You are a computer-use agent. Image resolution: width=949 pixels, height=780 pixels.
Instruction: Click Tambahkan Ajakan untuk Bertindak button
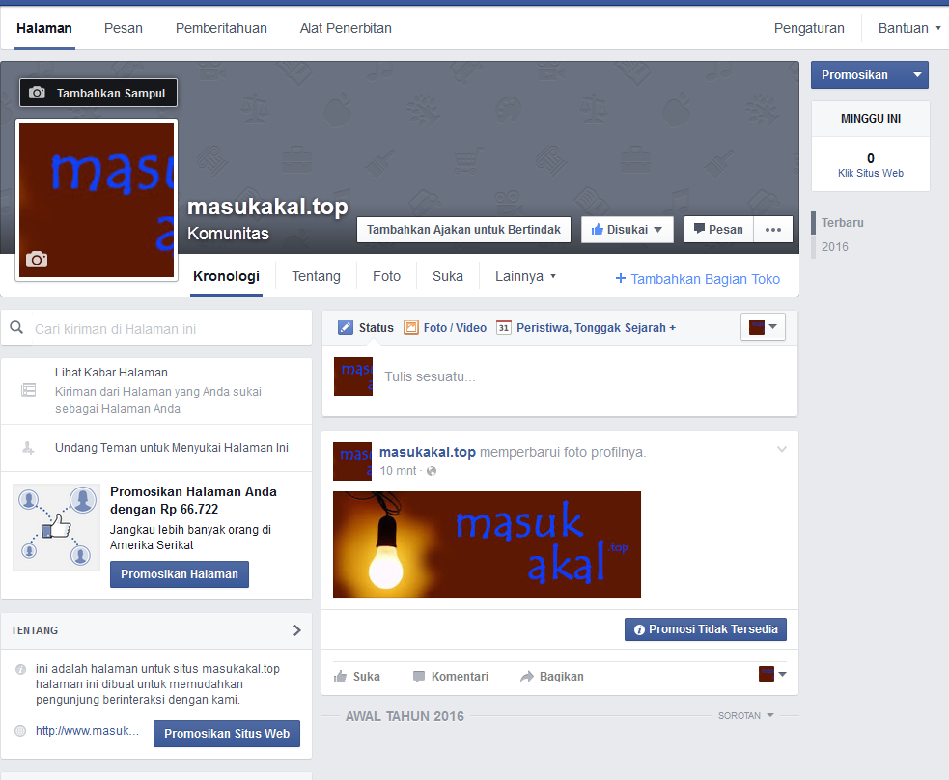[463, 230]
